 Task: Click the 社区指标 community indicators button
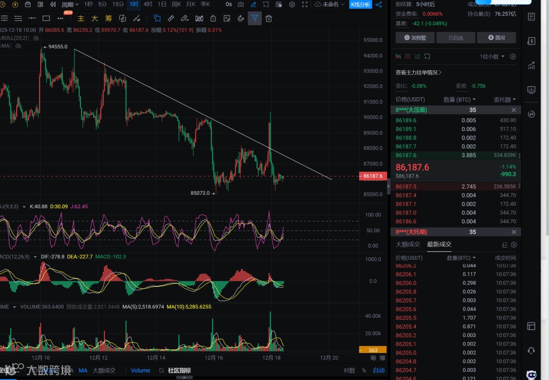click(175, 370)
